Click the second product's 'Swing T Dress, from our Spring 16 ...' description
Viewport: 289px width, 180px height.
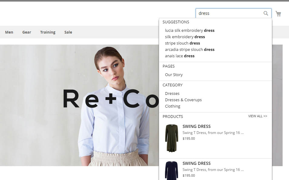(x=213, y=170)
